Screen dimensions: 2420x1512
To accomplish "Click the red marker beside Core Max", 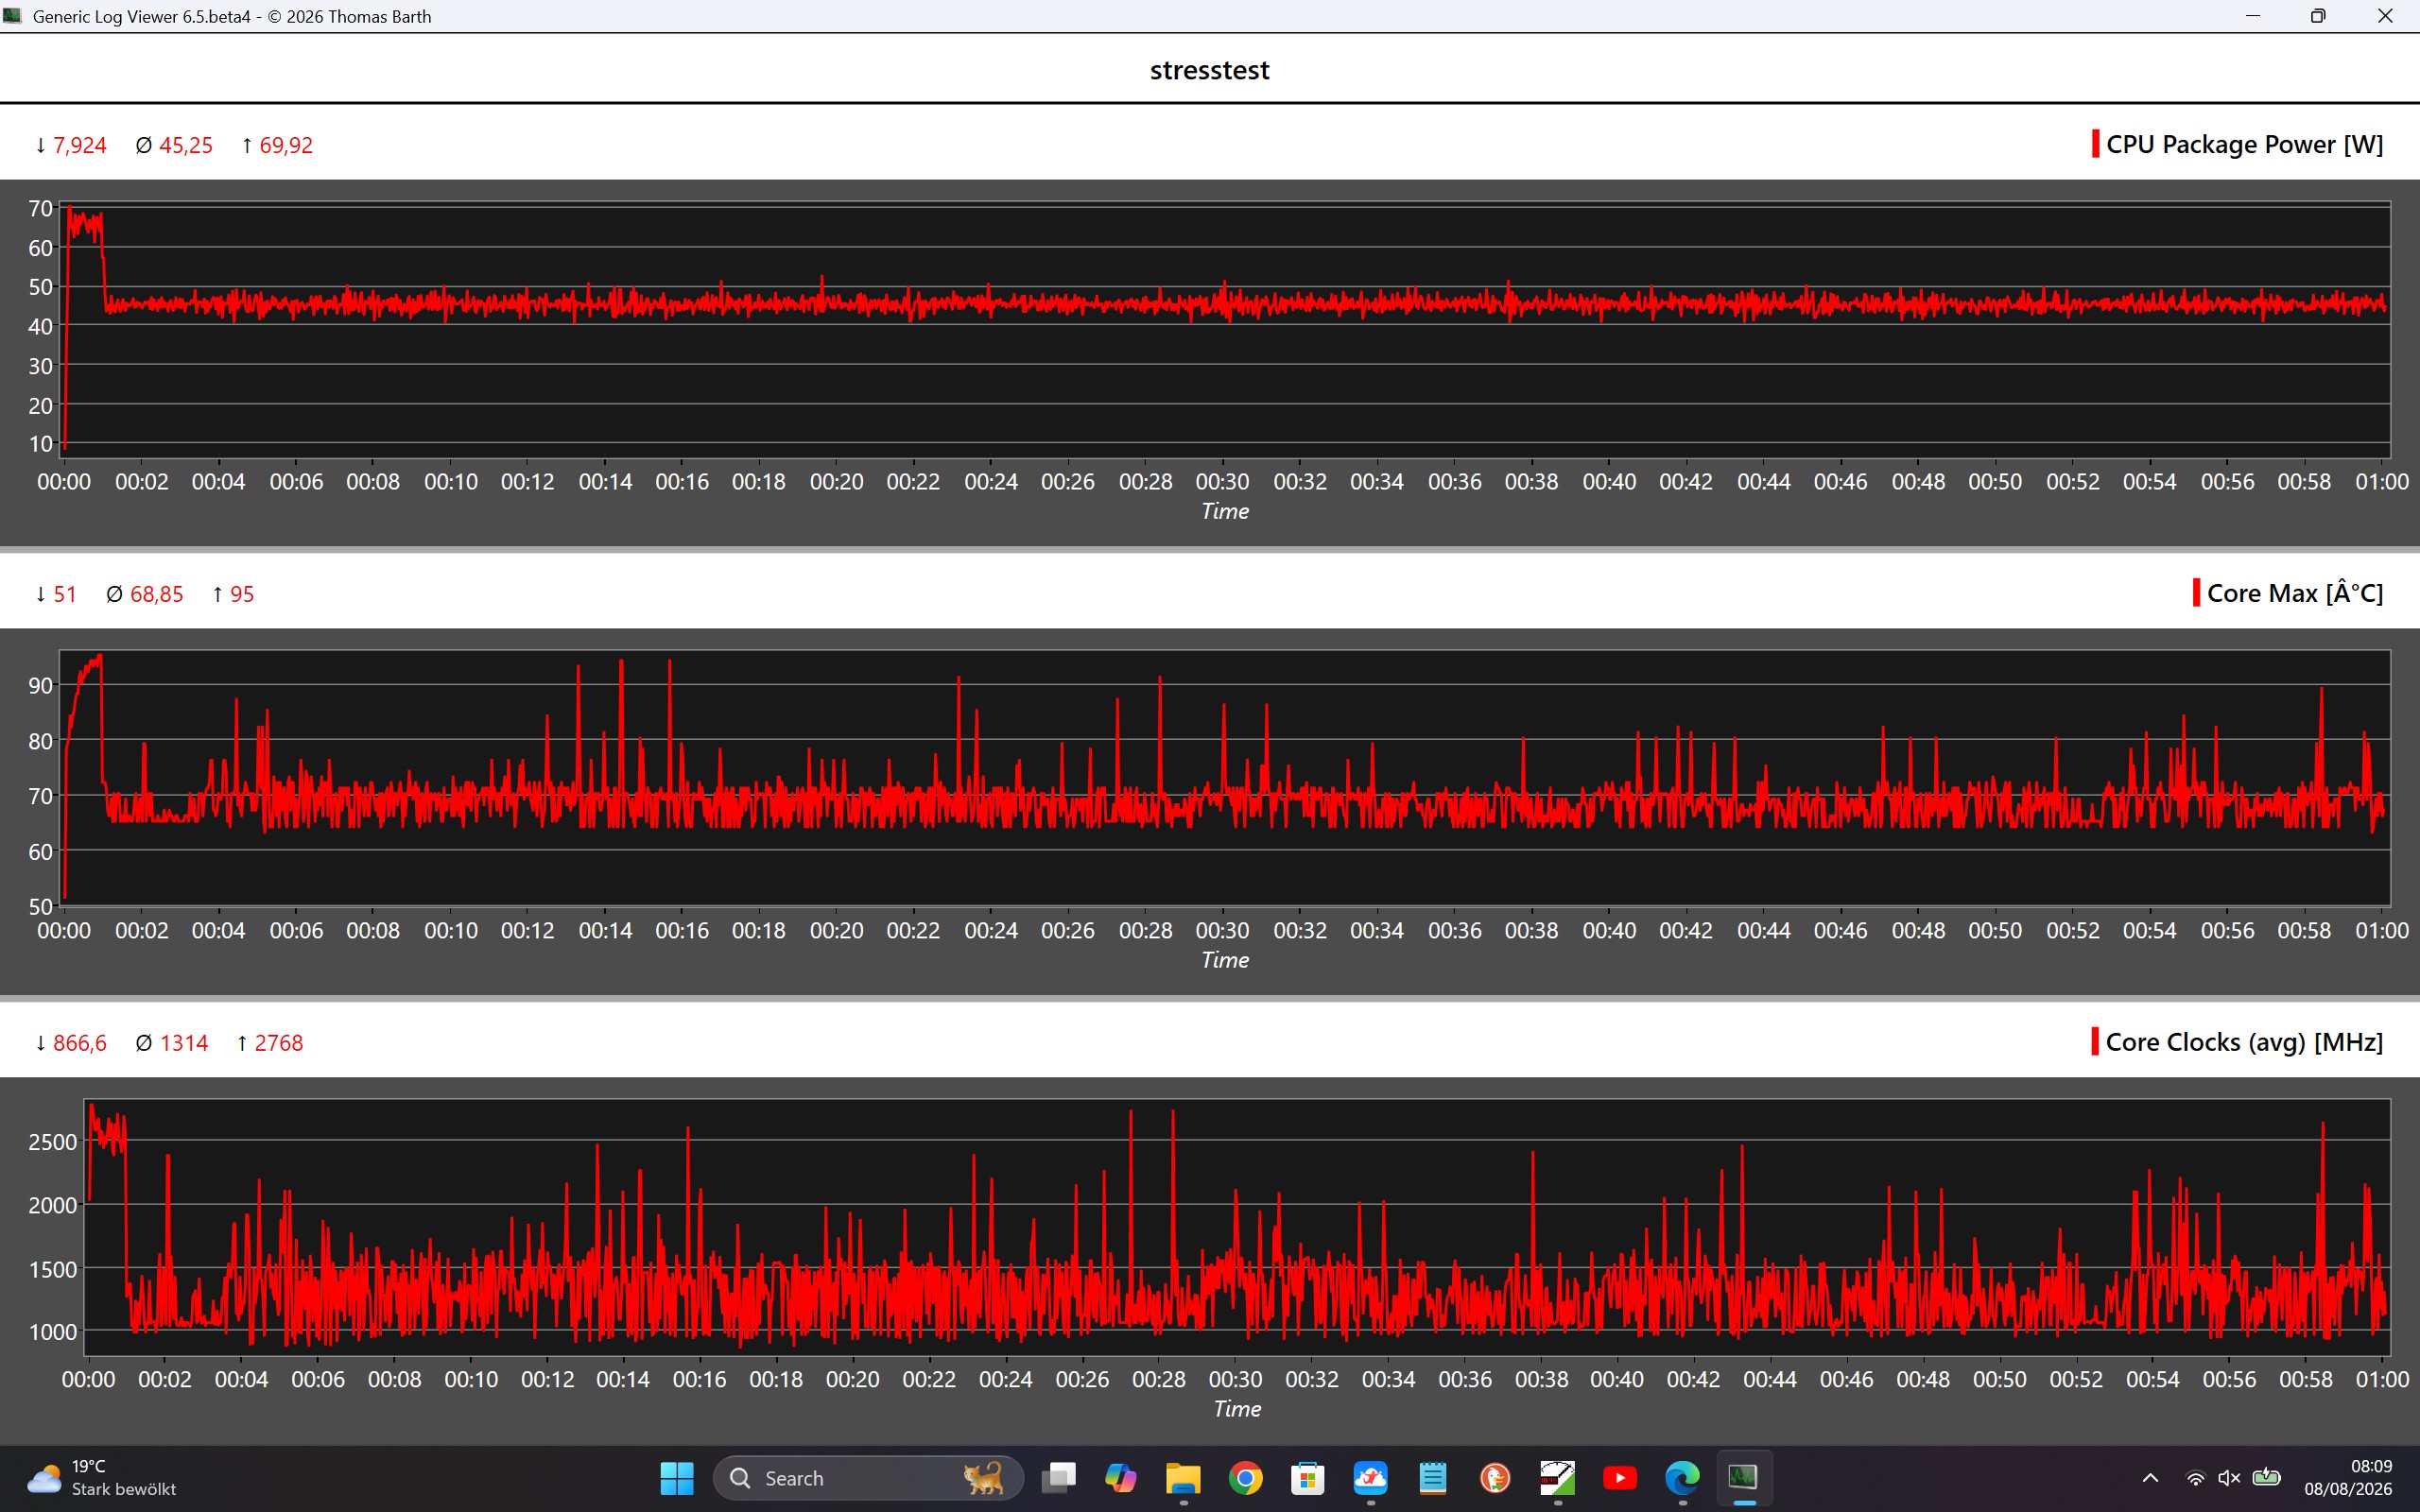I will tap(2196, 593).
